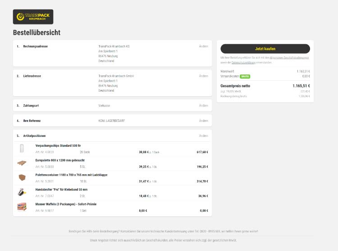Change the Zahlungsart via Ändern
The height and width of the screenshot is (251, 338).
click(x=203, y=106)
